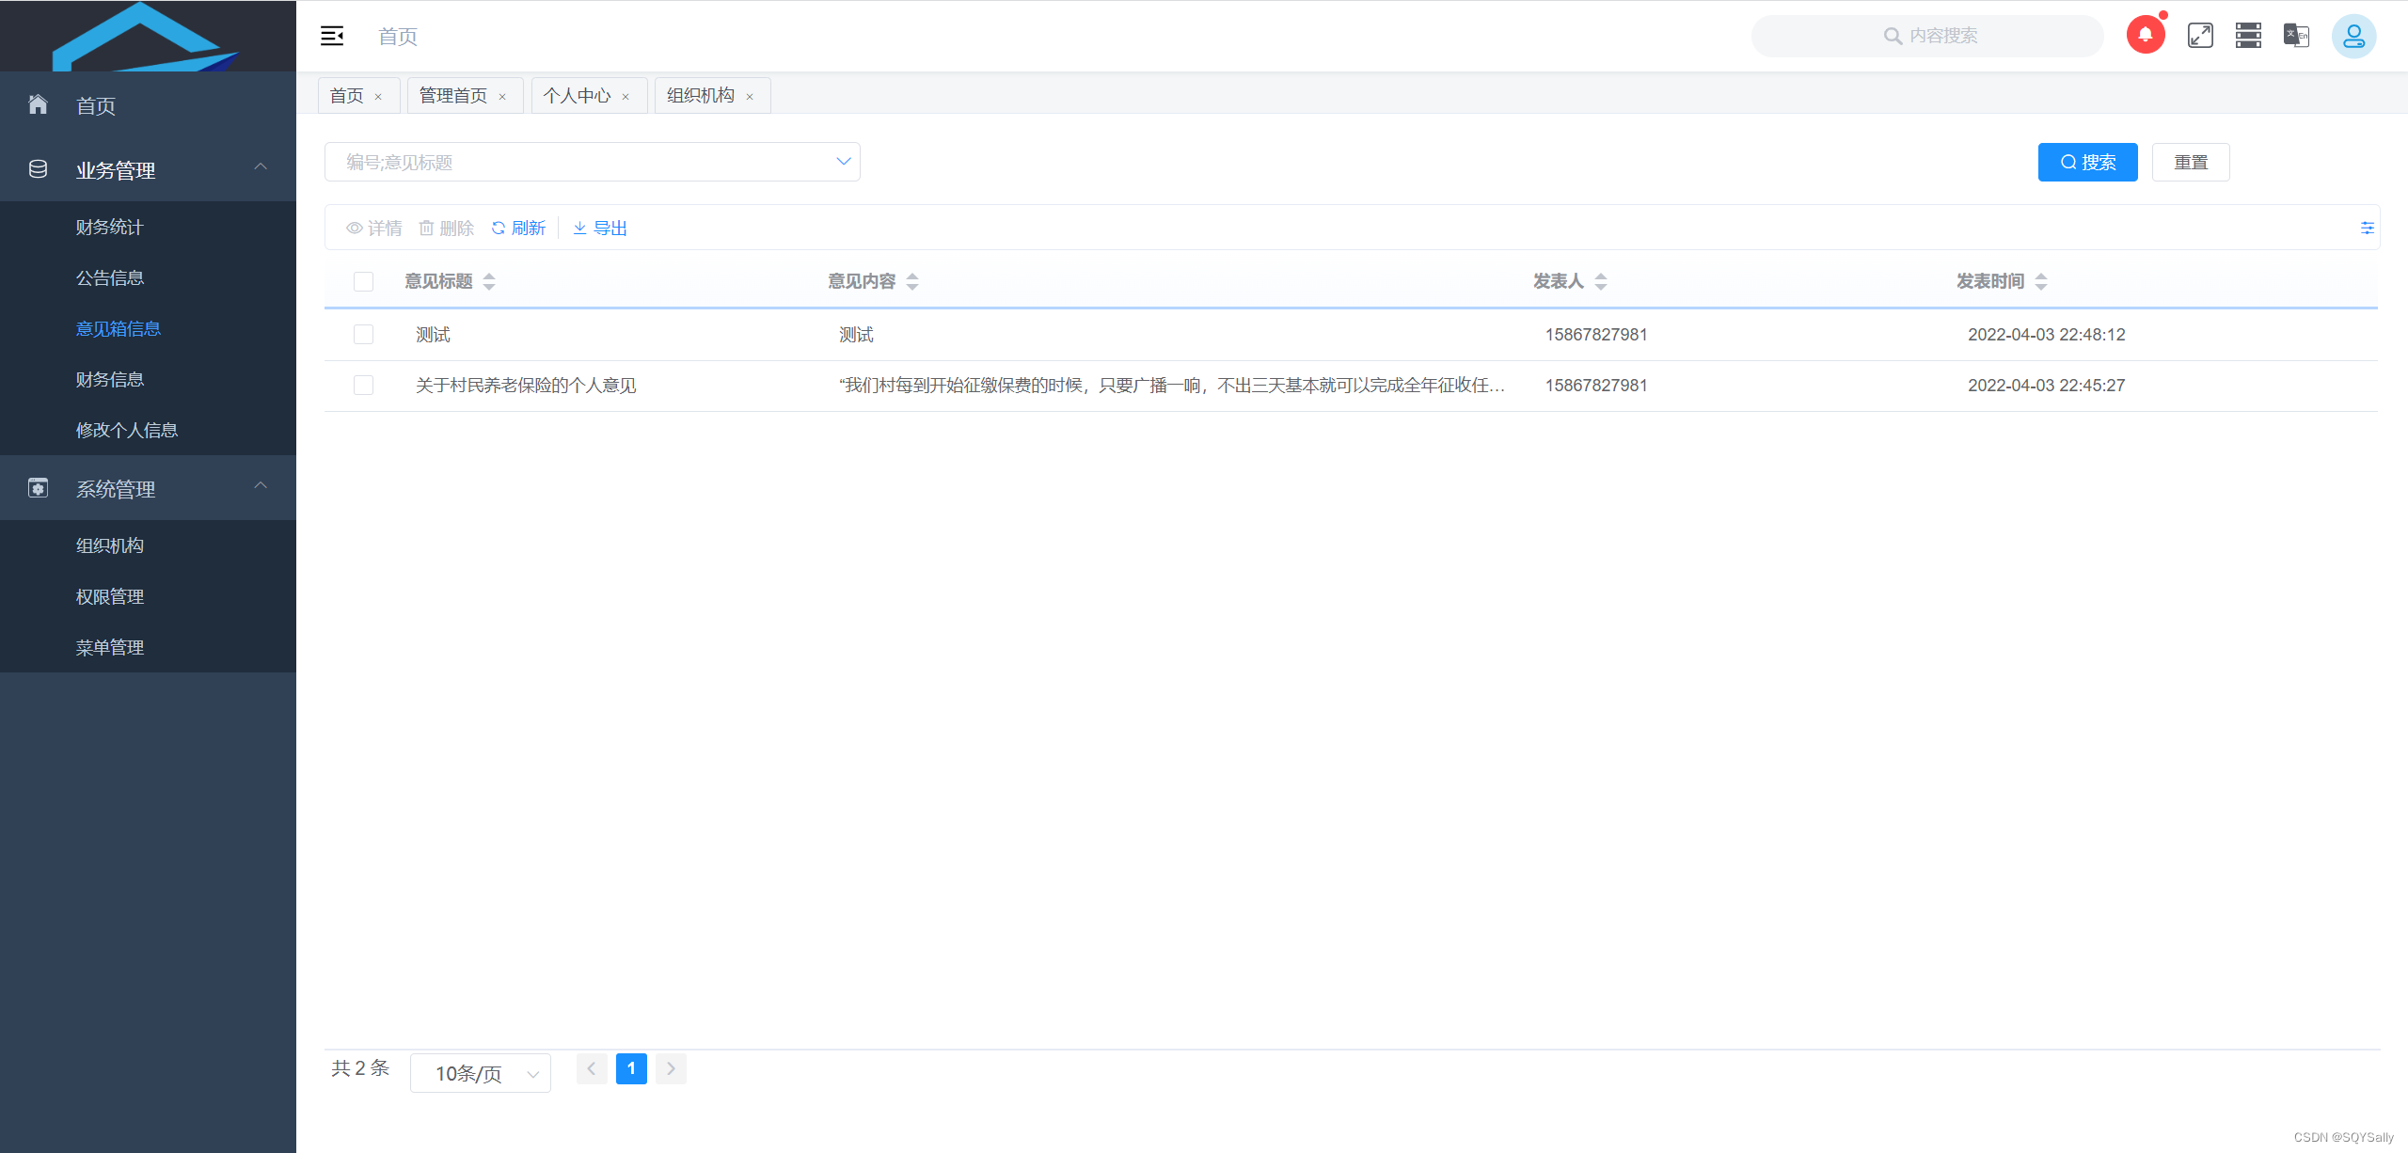This screenshot has height=1153, width=2408.
Task: Open the notification bell icon
Action: click(2146, 35)
